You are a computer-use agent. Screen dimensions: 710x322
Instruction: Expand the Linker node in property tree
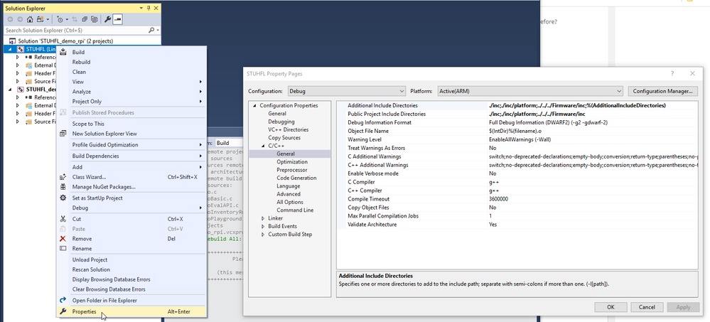(263, 218)
